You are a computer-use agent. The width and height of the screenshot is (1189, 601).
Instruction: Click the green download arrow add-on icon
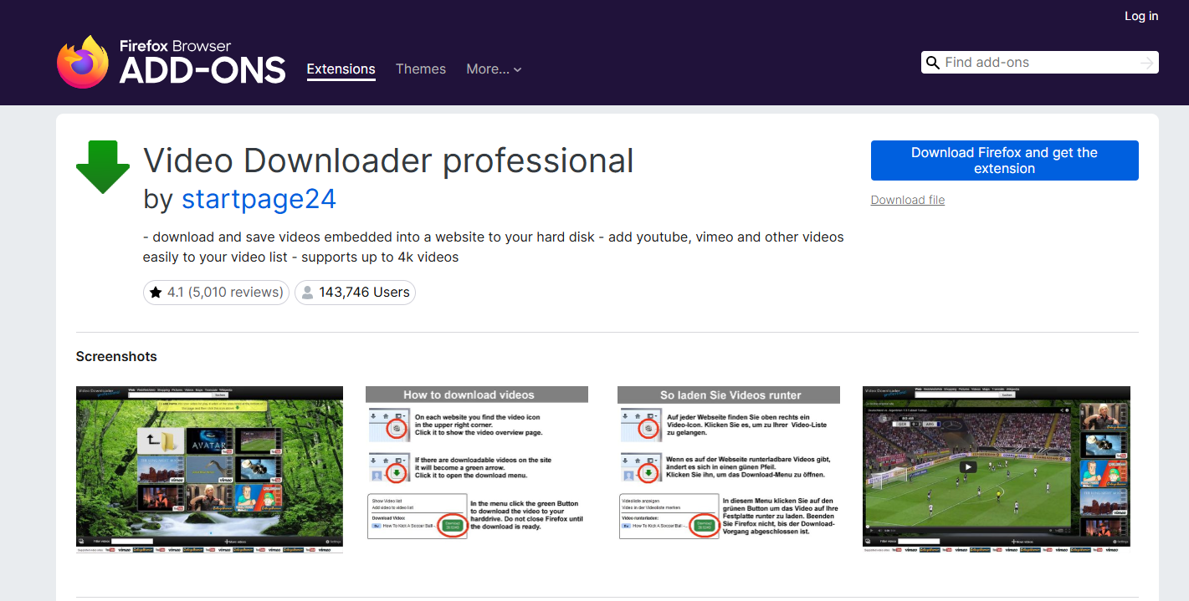pyautogui.click(x=103, y=167)
